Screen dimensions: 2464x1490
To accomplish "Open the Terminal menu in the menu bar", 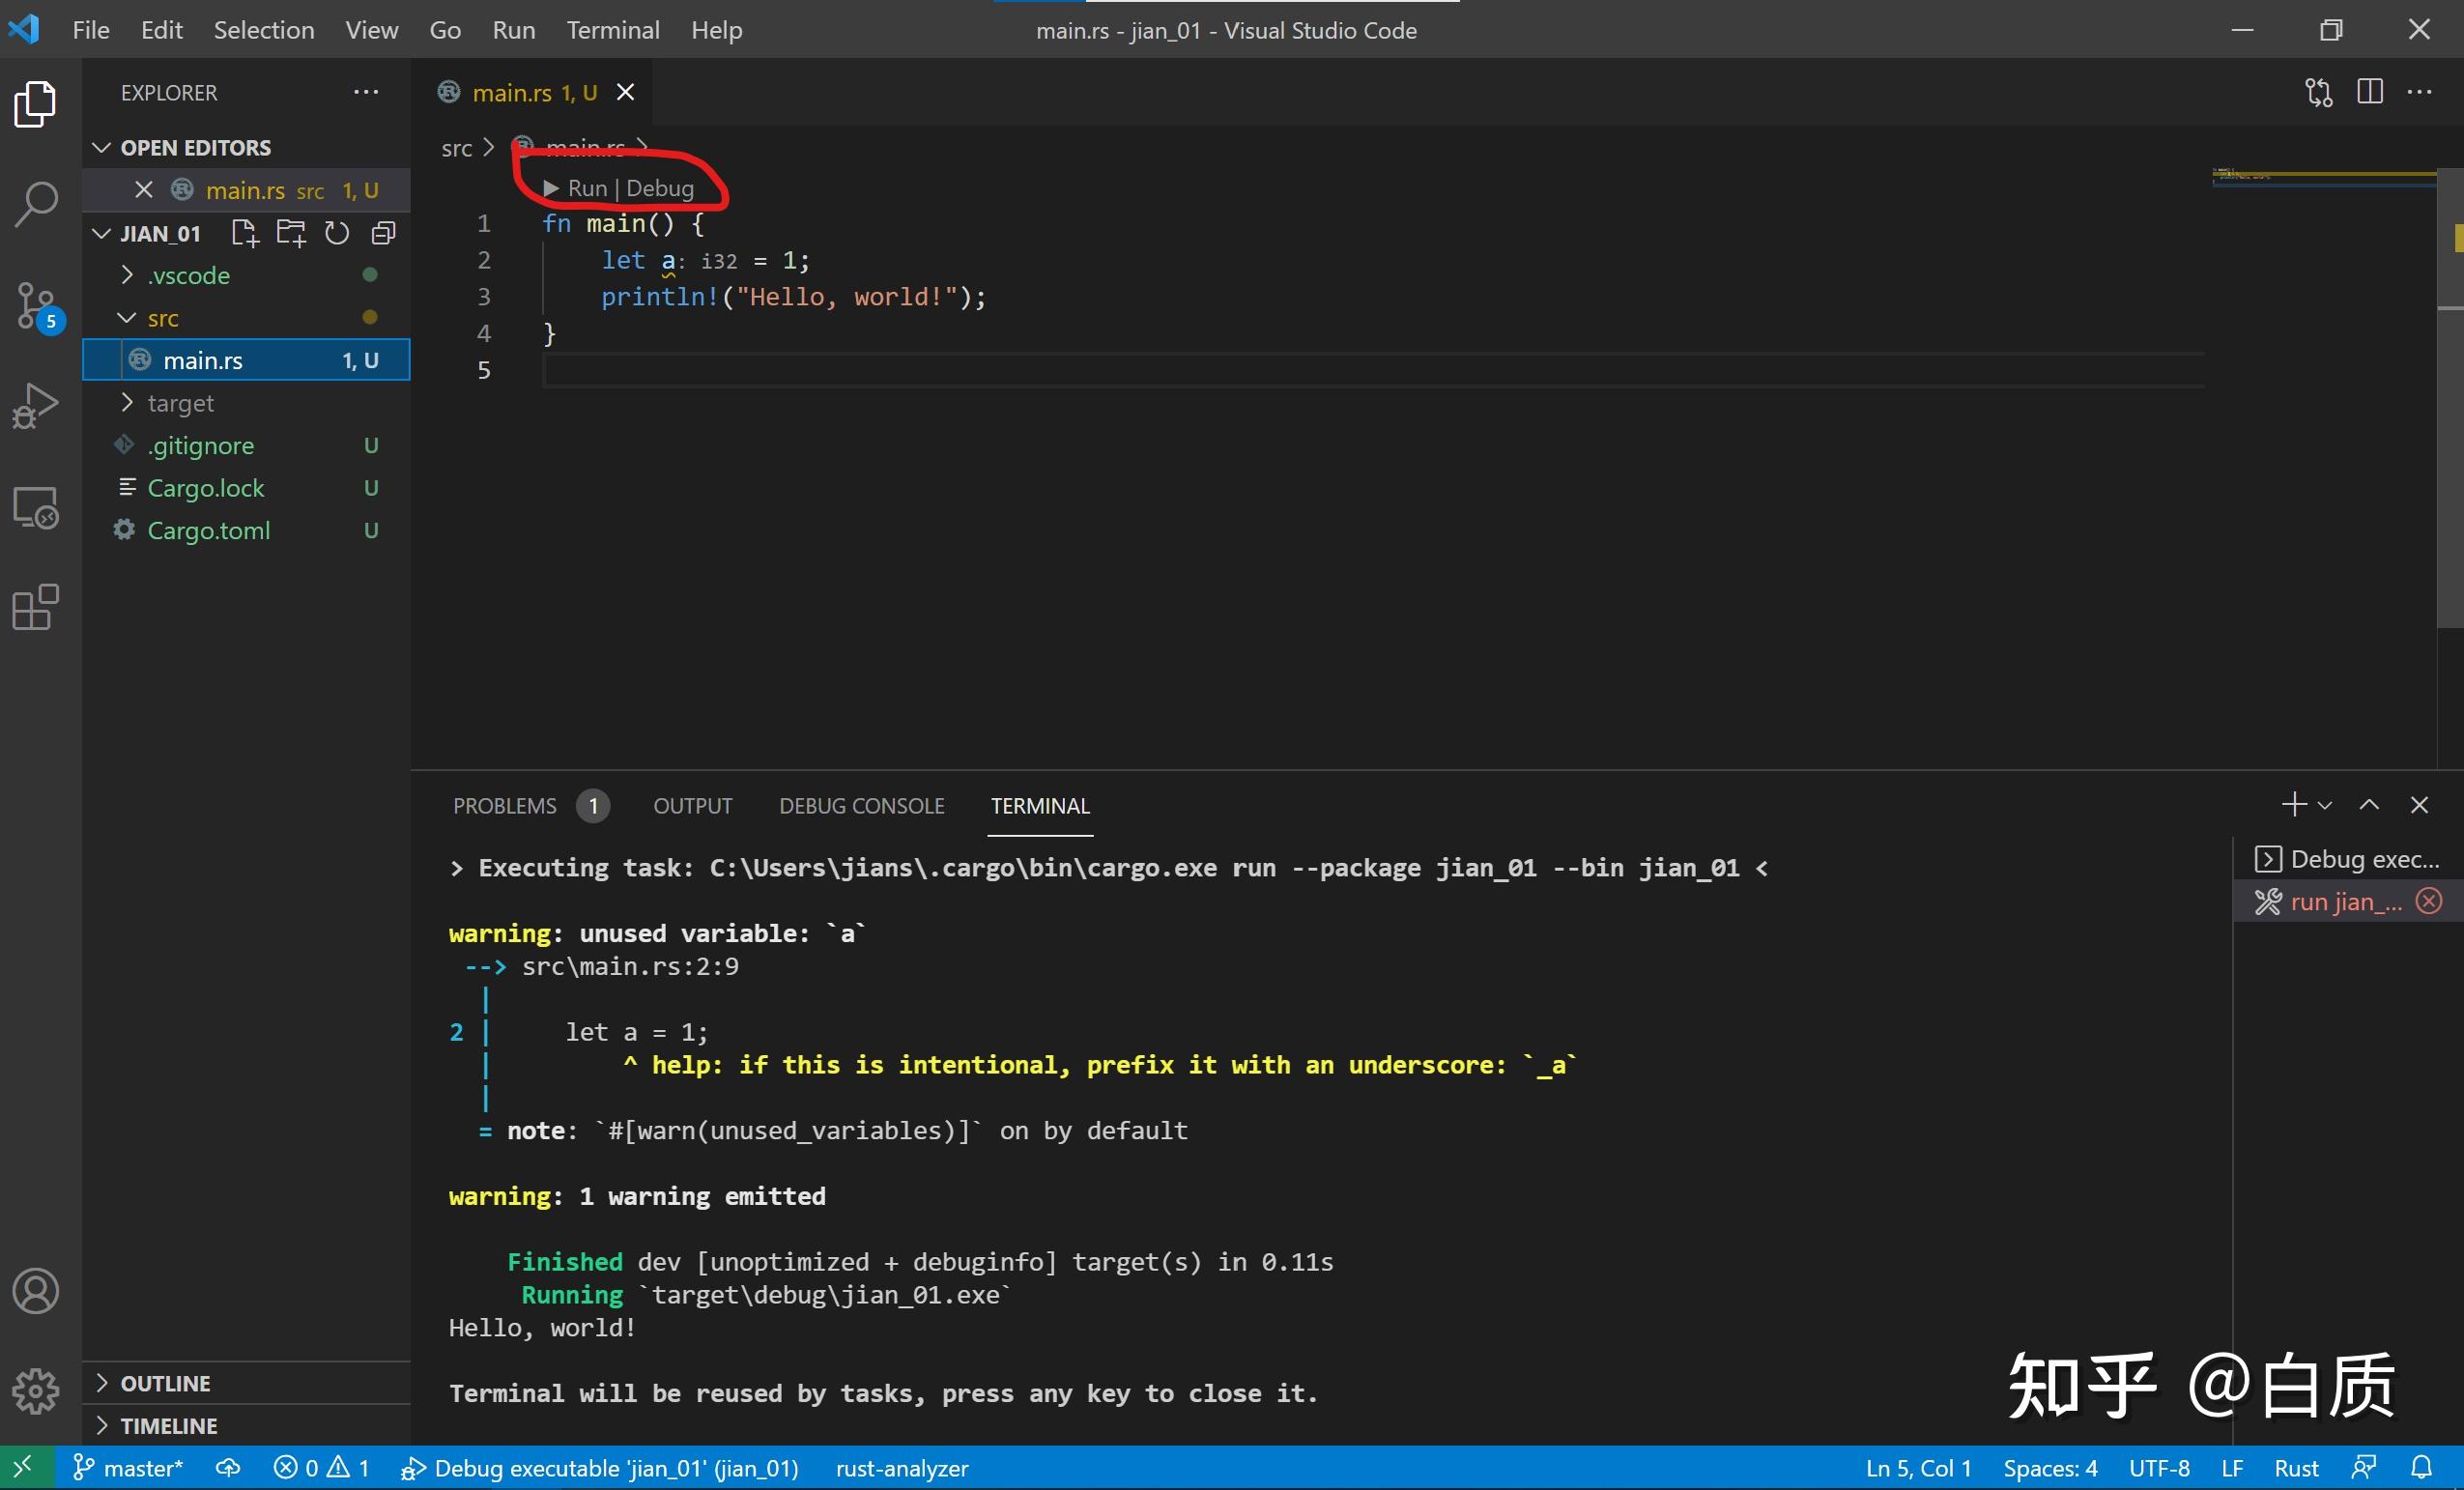I will click(x=612, y=30).
